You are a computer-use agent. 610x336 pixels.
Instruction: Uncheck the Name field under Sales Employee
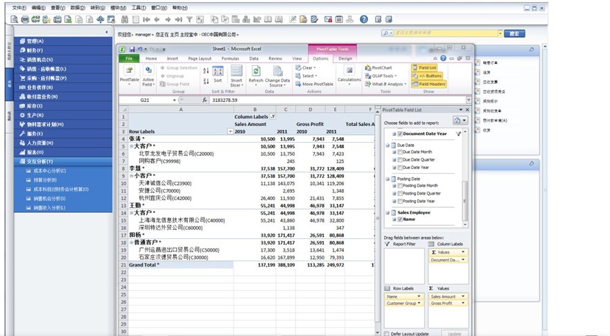point(400,220)
